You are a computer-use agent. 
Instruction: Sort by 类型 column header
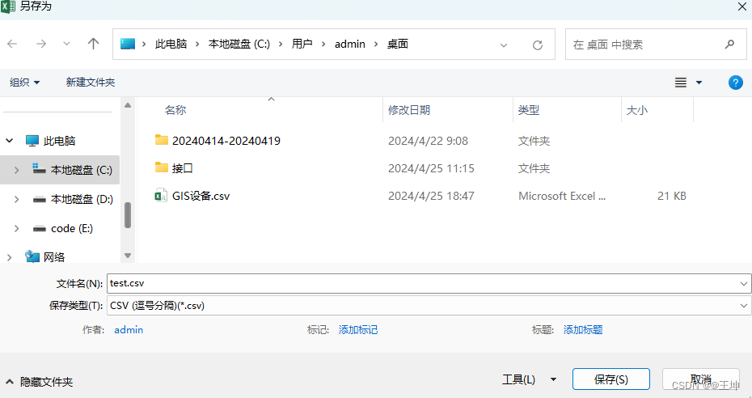pyautogui.click(x=529, y=110)
